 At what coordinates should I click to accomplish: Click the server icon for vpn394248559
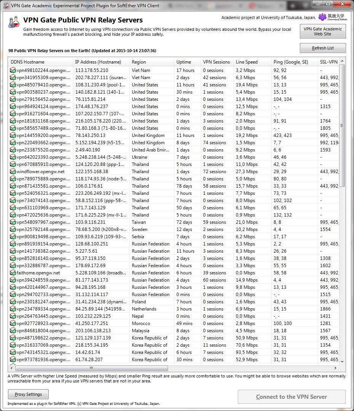click(13, 280)
